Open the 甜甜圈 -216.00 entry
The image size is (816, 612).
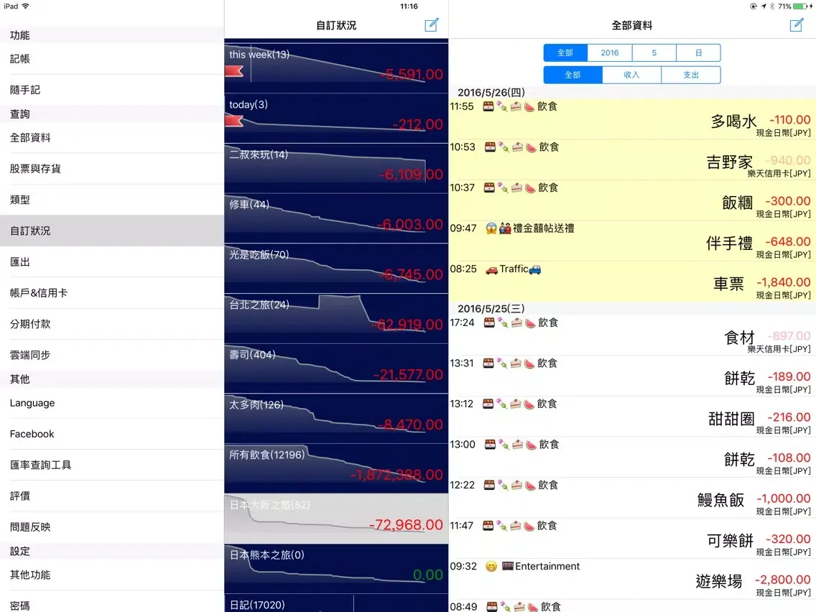632,417
